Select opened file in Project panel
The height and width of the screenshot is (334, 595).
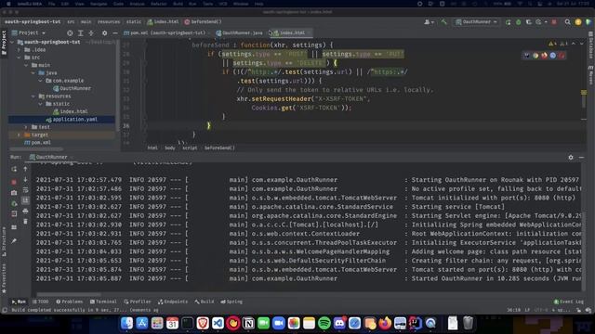click(x=70, y=33)
